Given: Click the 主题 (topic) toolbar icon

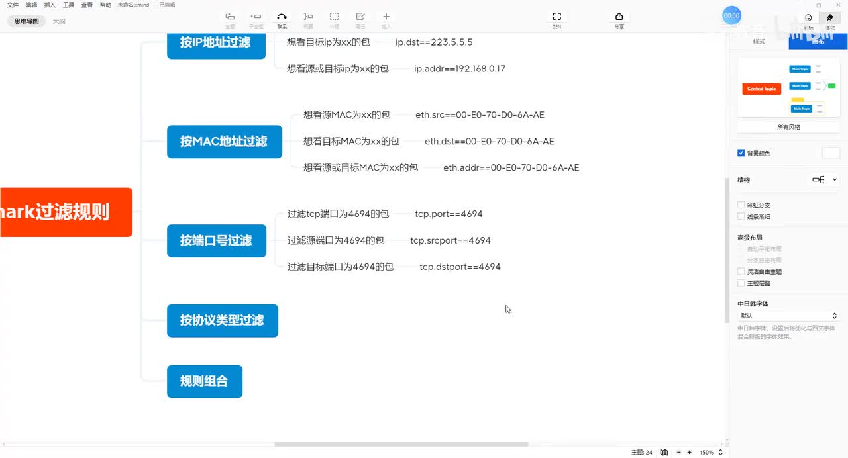Looking at the screenshot, I should coord(230,17).
